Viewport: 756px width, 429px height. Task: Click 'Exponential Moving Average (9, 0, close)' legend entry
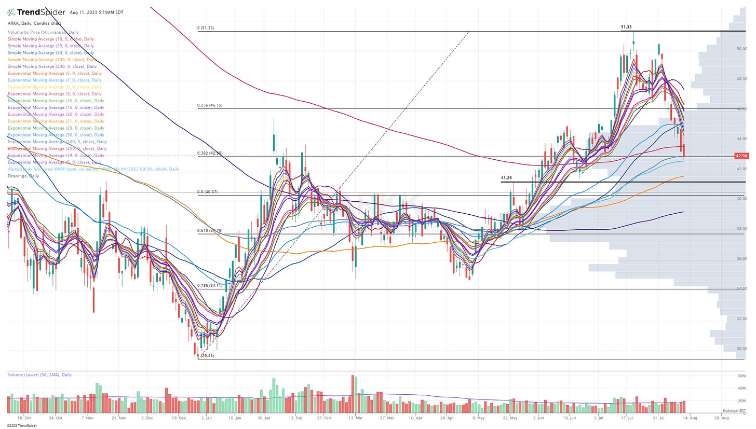click(55, 94)
